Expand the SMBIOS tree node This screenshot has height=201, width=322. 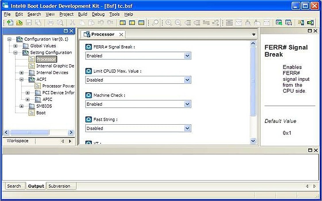[21, 106]
